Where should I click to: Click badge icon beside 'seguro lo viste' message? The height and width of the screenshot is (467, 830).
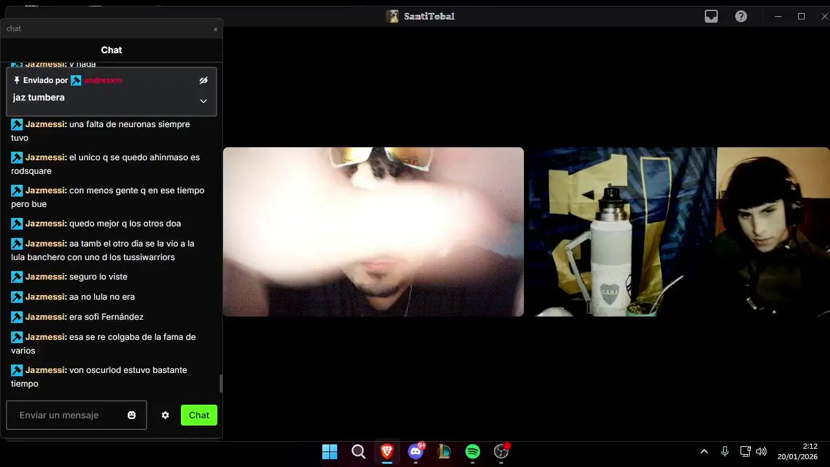point(17,277)
